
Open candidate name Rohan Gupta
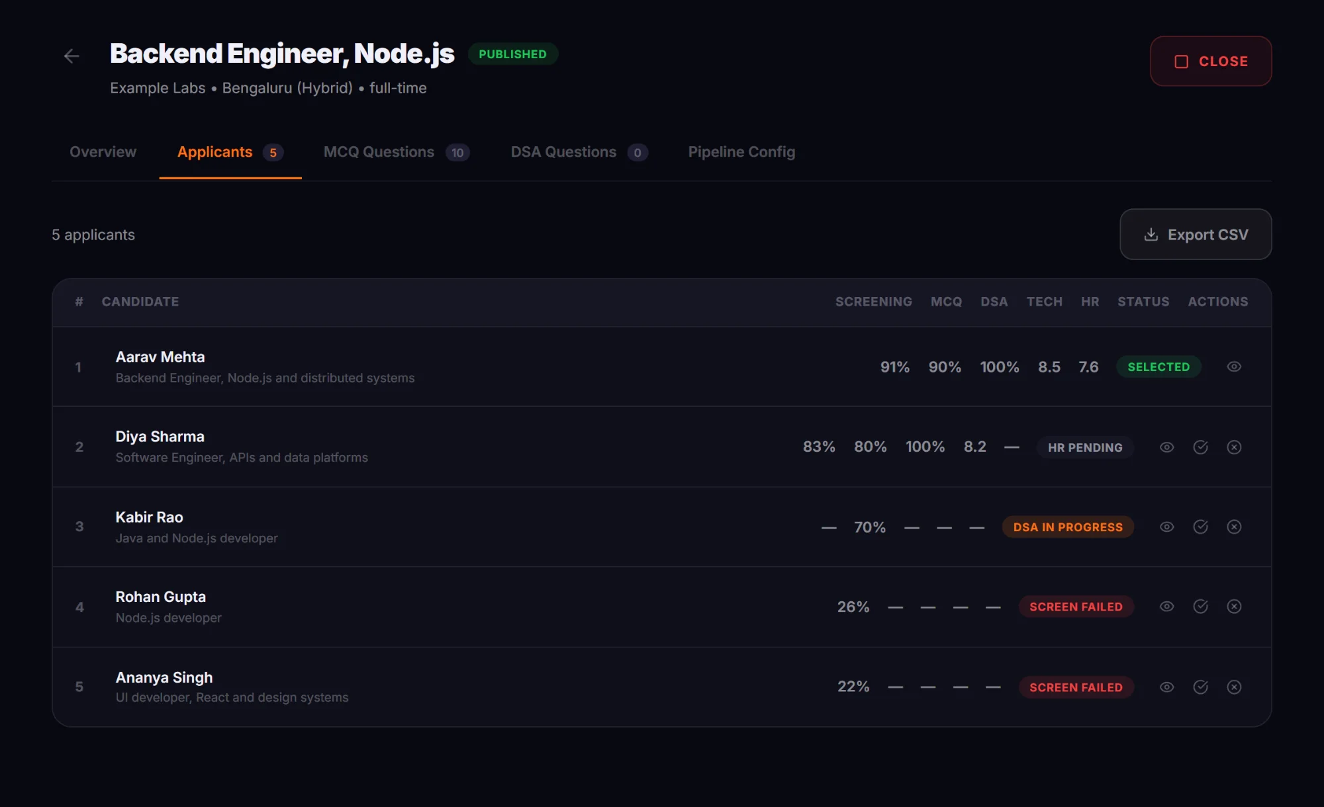(x=161, y=597)
